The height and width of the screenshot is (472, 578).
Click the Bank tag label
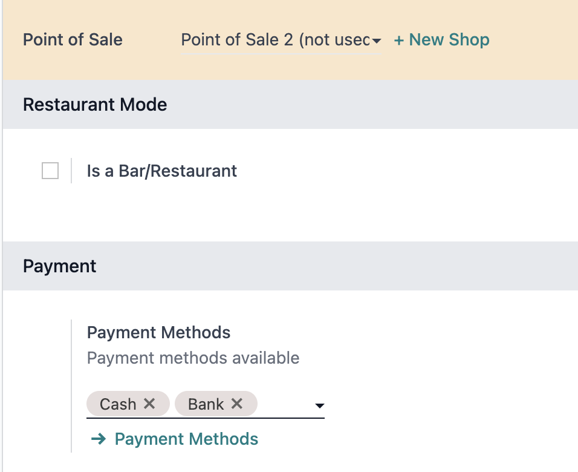[x=206, y=404]
